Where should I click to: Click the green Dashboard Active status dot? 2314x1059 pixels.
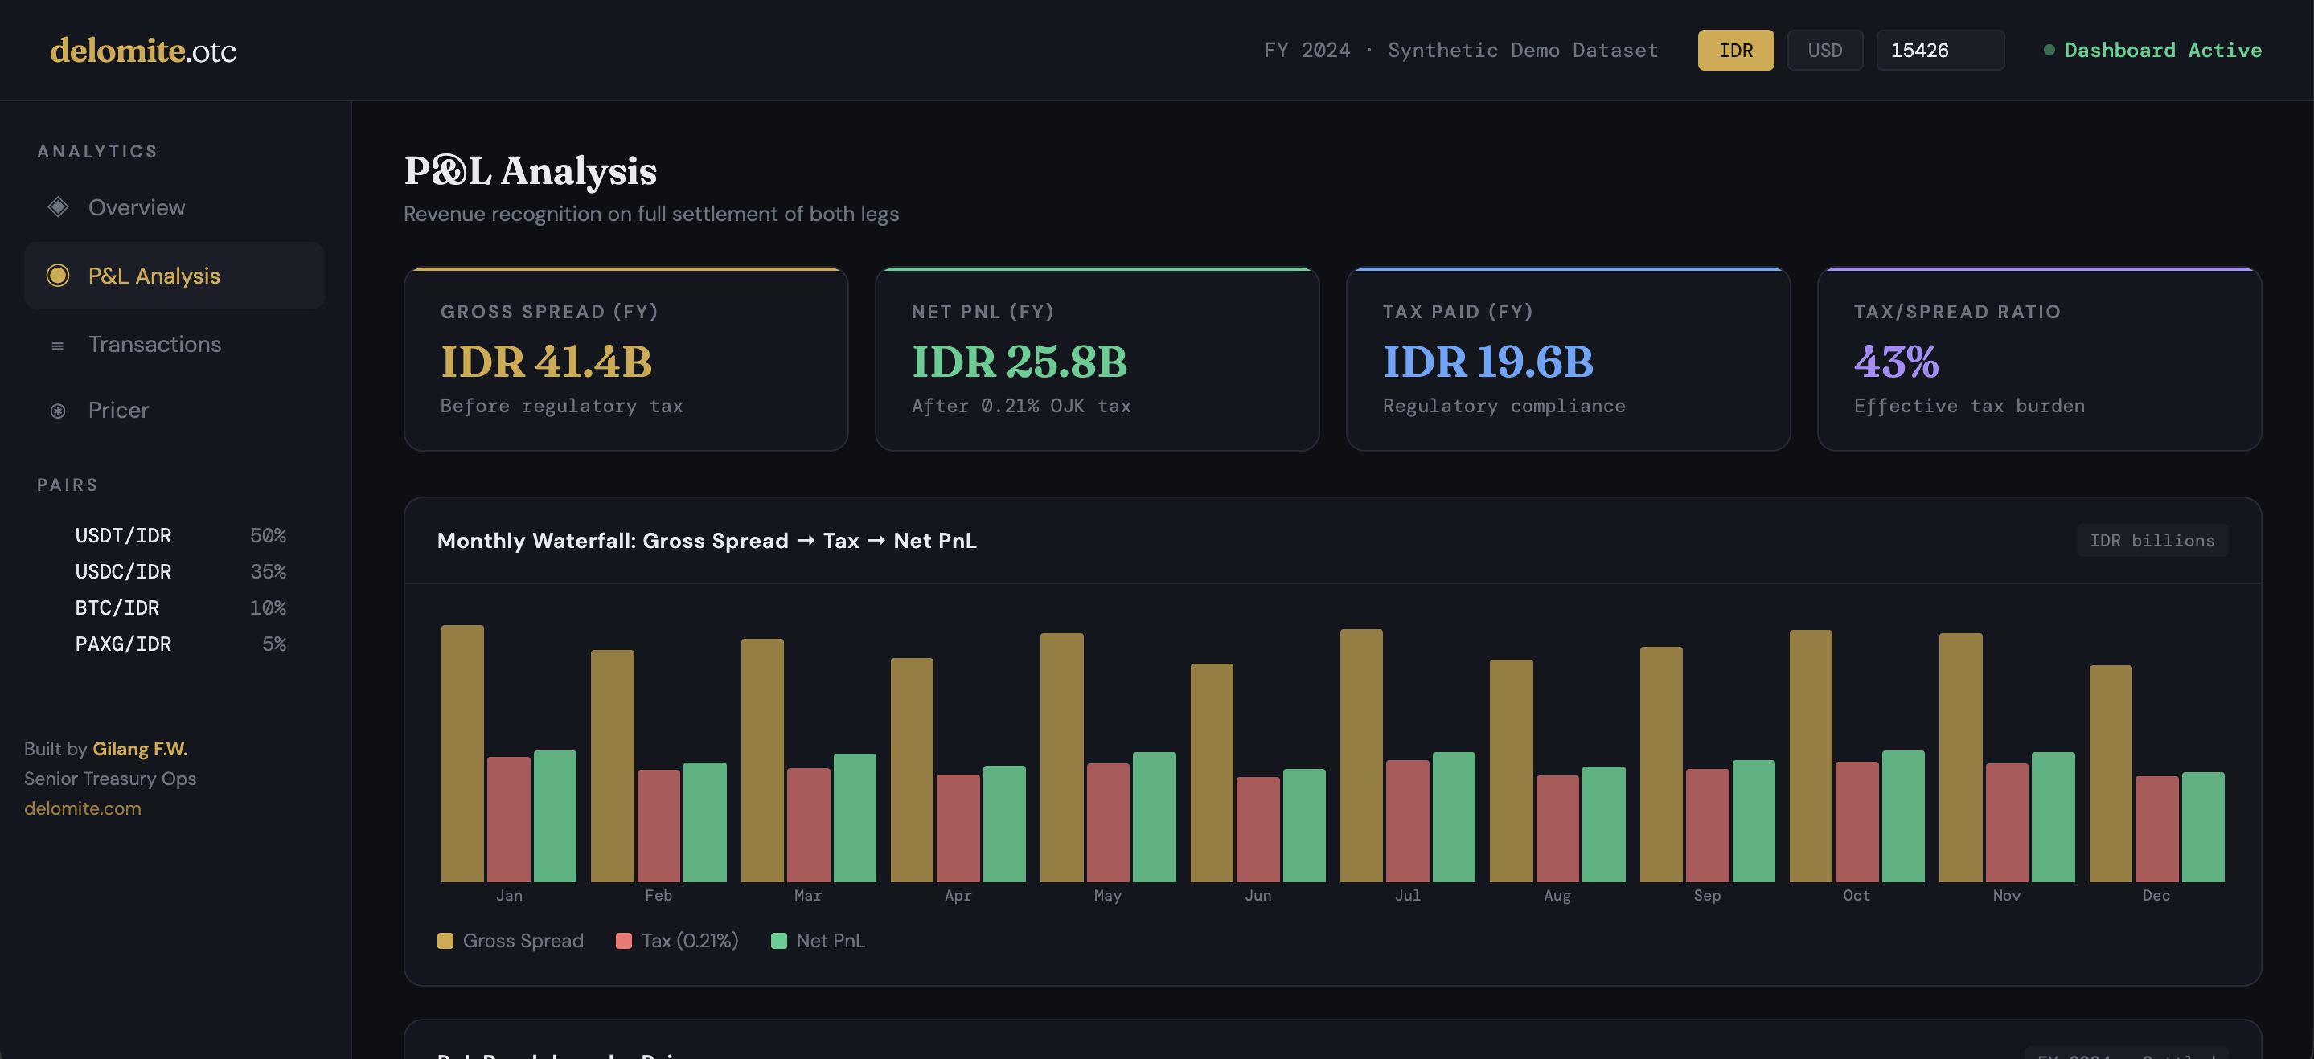[x=2050, y=51]
